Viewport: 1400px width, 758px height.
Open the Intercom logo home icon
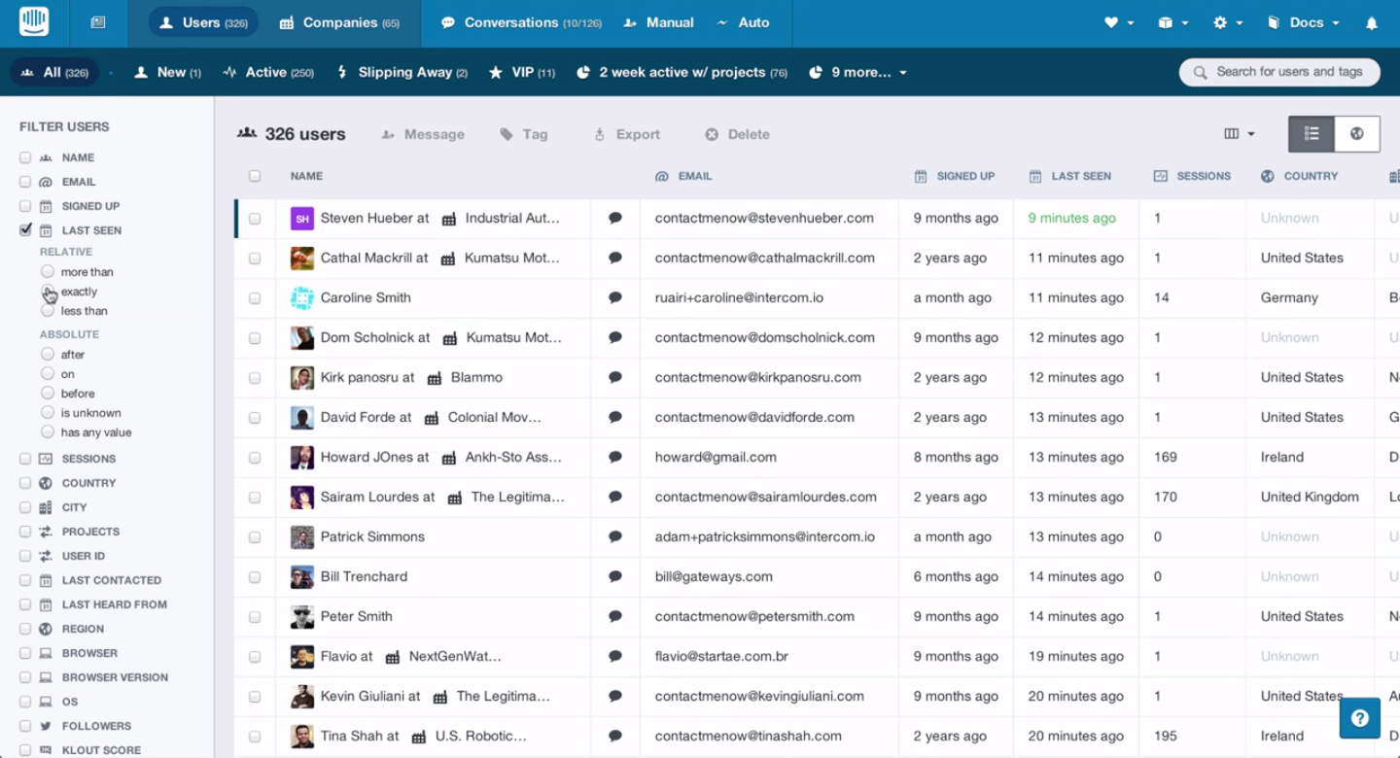pos(33,21)
